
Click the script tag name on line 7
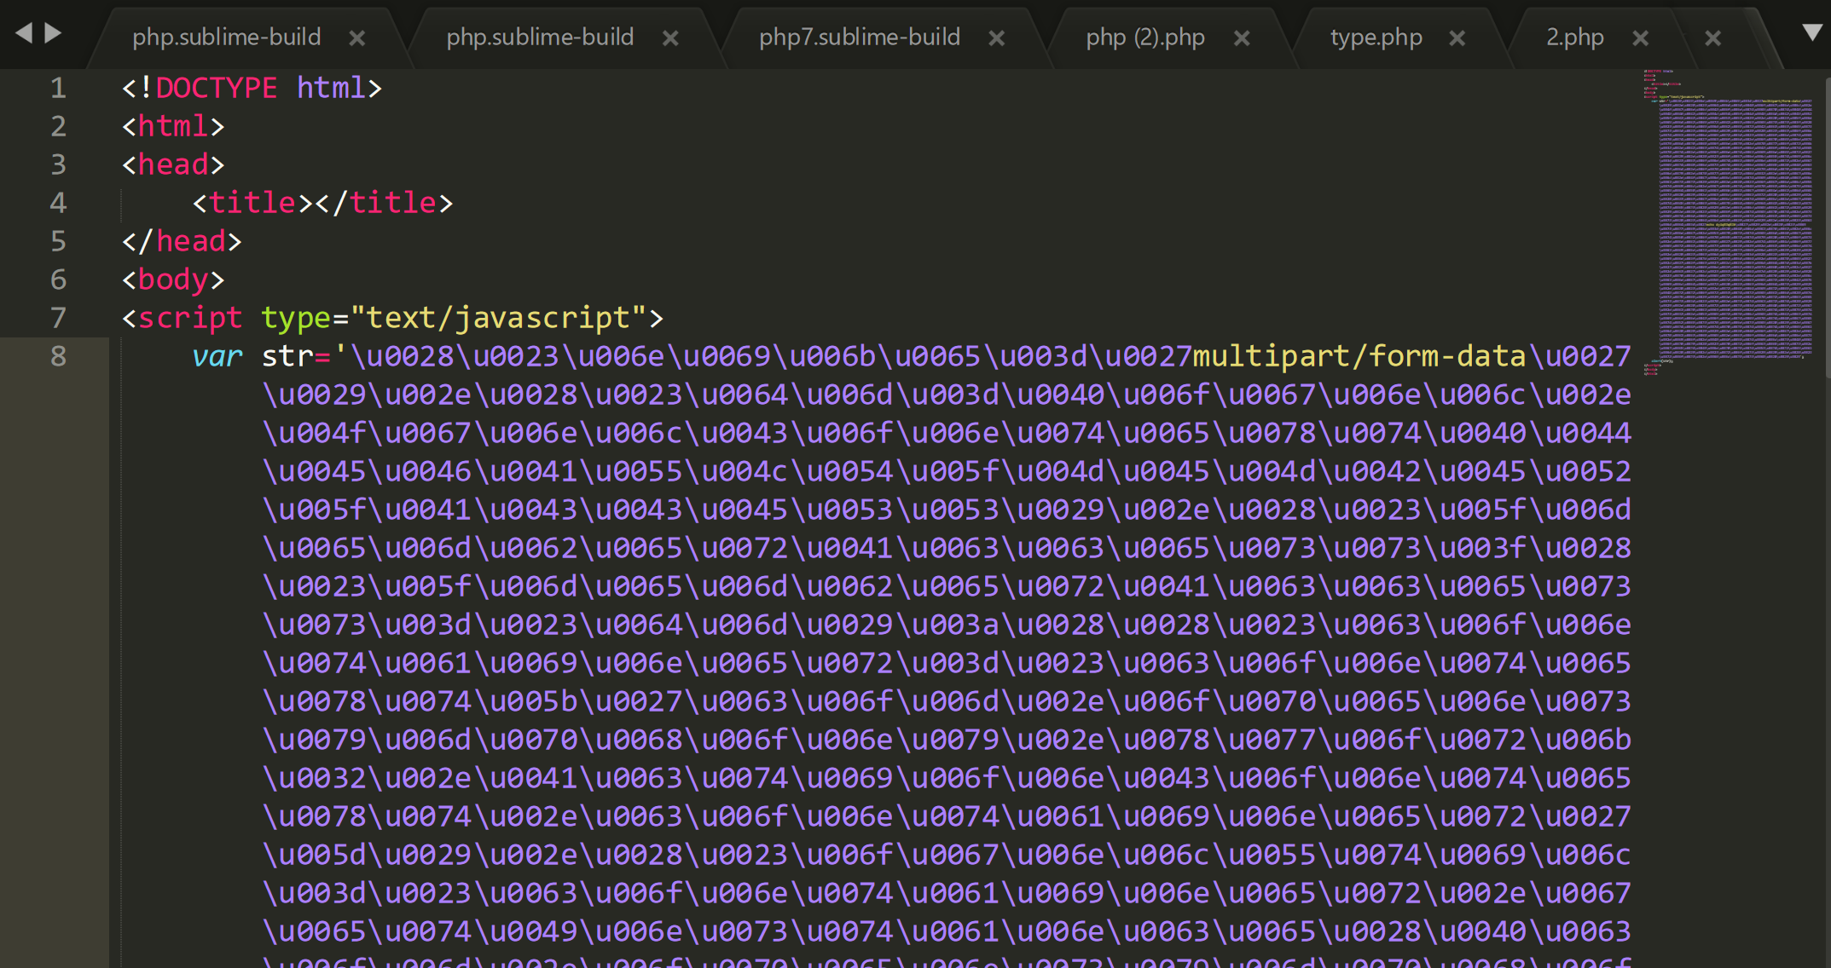(x=189, y=318)
